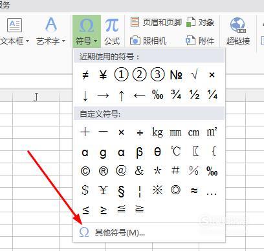Insert the ½ fraction symbol
Image resolution: width=264 pixels, height=251 pixels.
[194, 94]
